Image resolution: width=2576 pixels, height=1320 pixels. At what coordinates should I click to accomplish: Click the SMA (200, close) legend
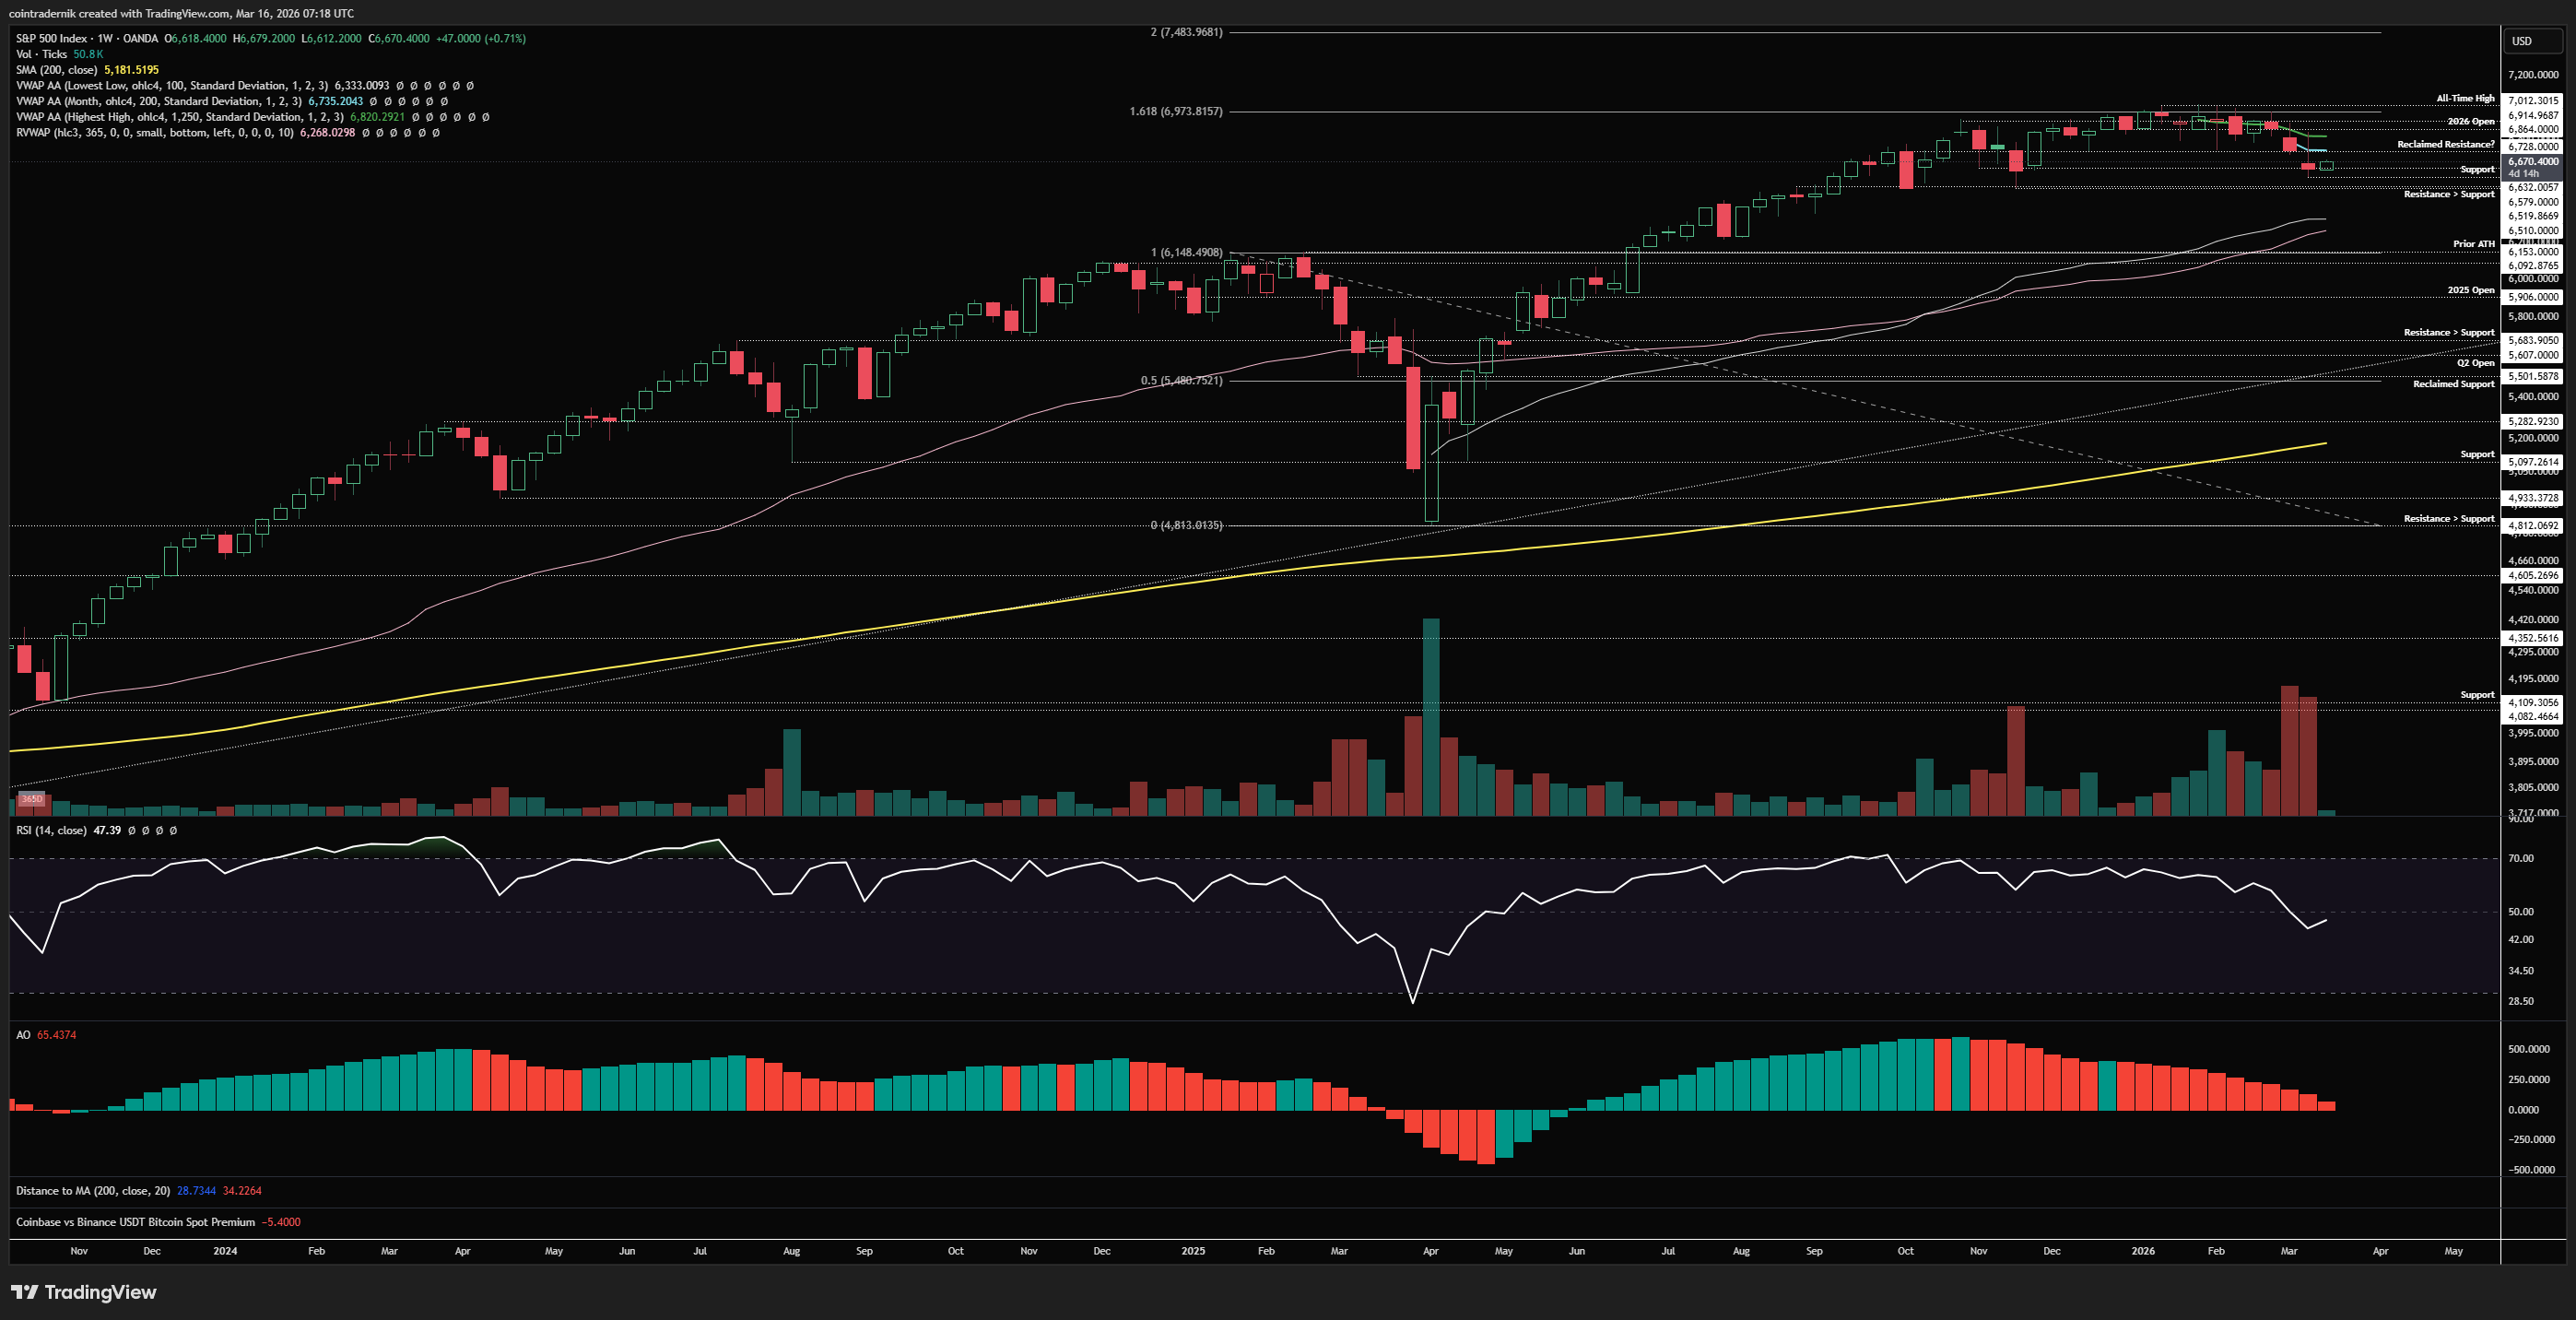[x=56, y=70]
